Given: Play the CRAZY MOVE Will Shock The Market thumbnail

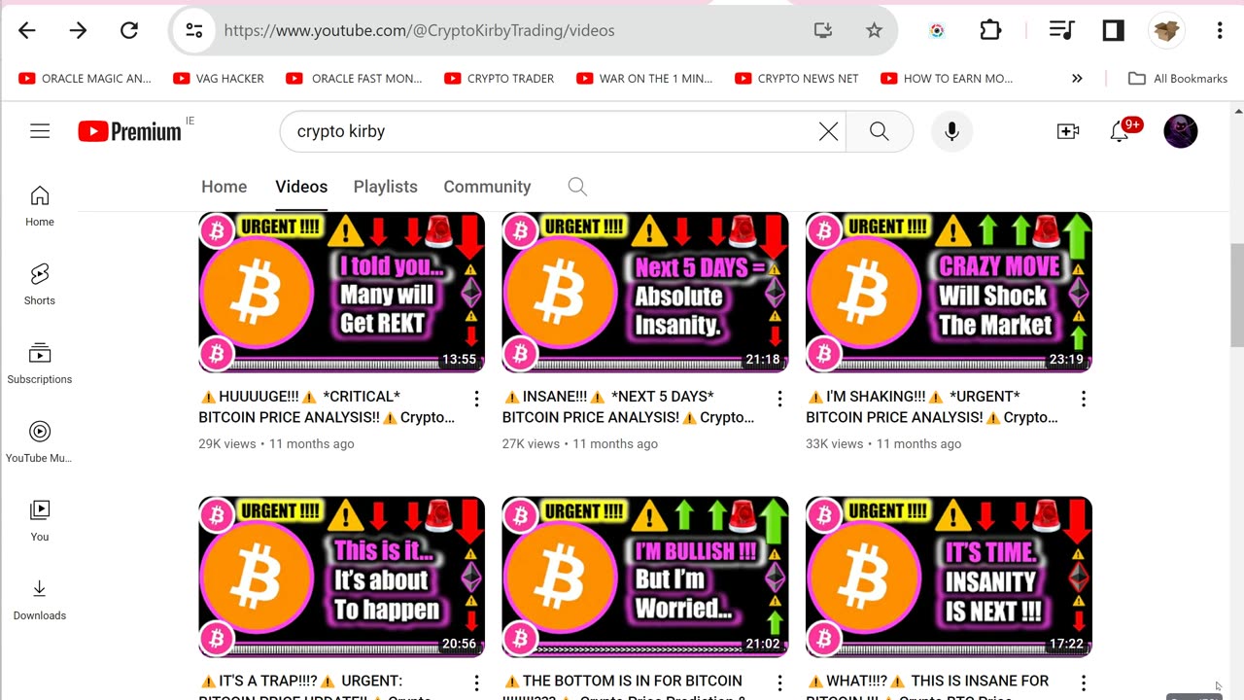Looking at the screenshot, I should point(949,292).
